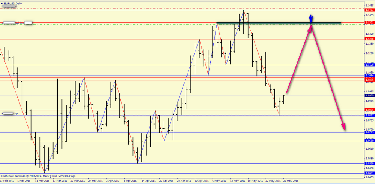Select the sl order label under chart title
The width and height of the screenshot is (375, 184).
click(10, 7)
